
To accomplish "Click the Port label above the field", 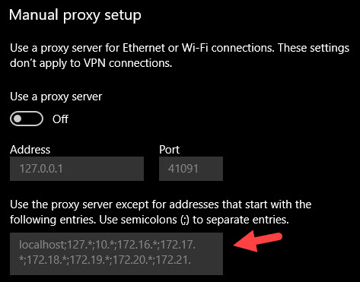I will [169, 150].
